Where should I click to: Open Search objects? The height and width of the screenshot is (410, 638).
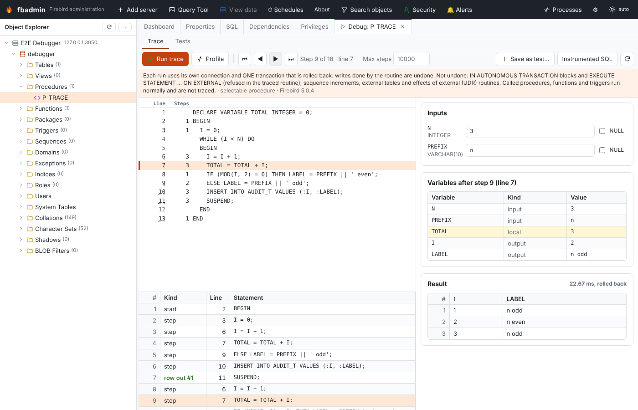[366, 10]
